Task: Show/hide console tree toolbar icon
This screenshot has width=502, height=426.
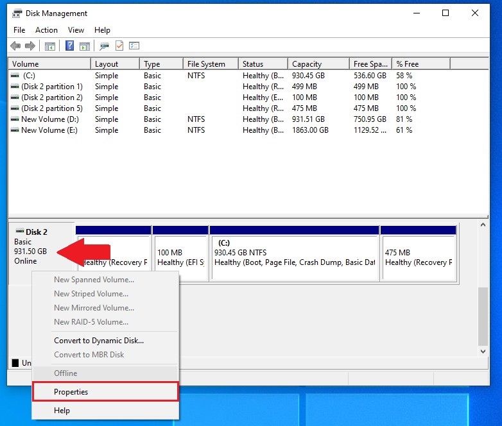Action: pyautogui.click(x=50, y=46)
